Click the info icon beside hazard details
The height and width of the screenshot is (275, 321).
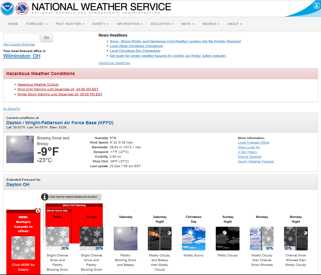coord(45,197)
